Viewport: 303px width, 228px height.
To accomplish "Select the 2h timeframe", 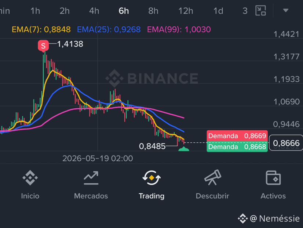I will (65, 11).
